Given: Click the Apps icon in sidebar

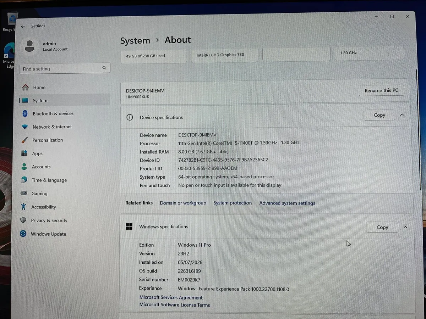Looking at the screenshot, I should coord(24,153).
